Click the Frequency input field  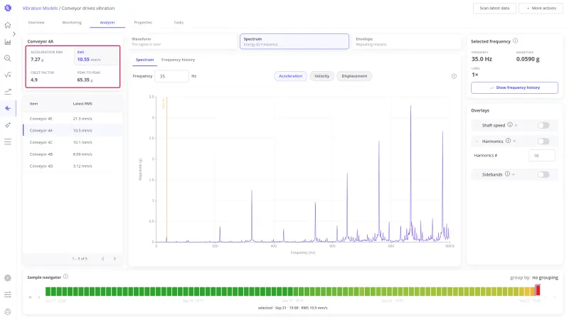click(x=171, y=76)
